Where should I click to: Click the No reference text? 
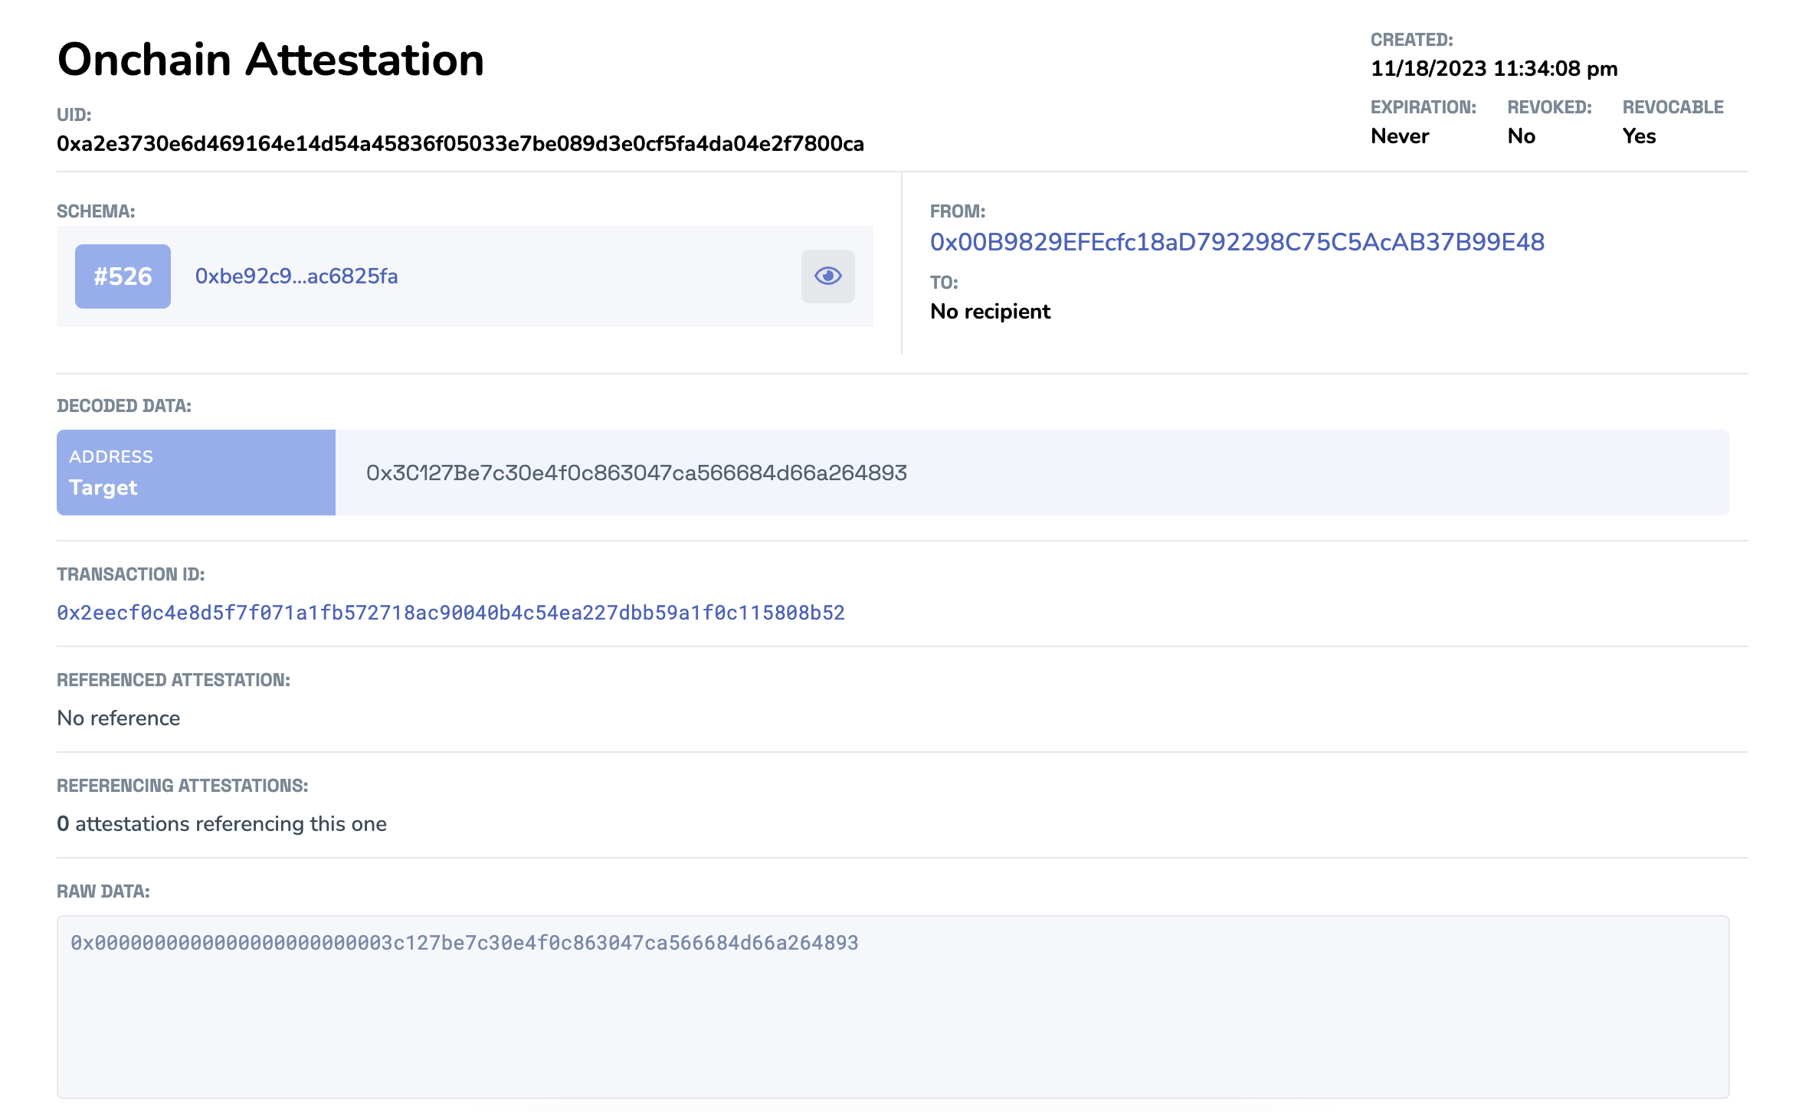[119, 718]
